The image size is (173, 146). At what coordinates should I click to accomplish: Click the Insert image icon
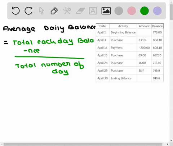click(106, 11)
